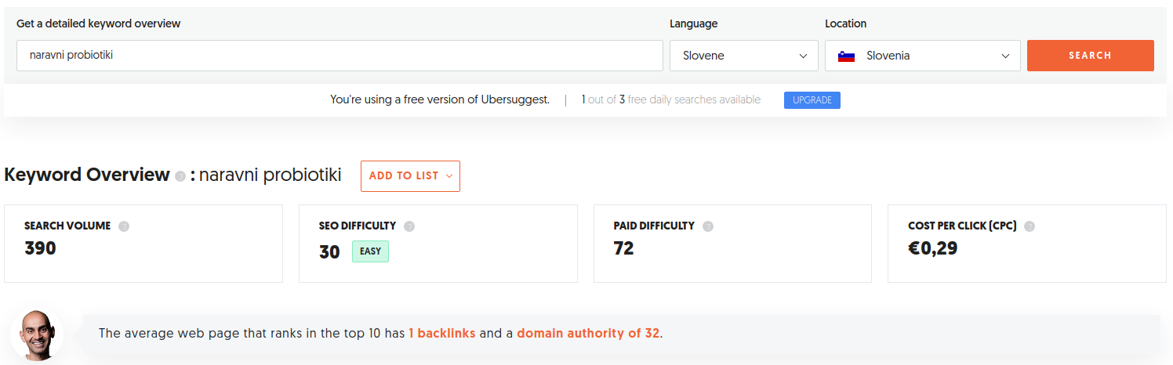This screenshot has height=365, width=1173.
Task: Click the help icon beside Keyword Overview
Action: [180, 176]
